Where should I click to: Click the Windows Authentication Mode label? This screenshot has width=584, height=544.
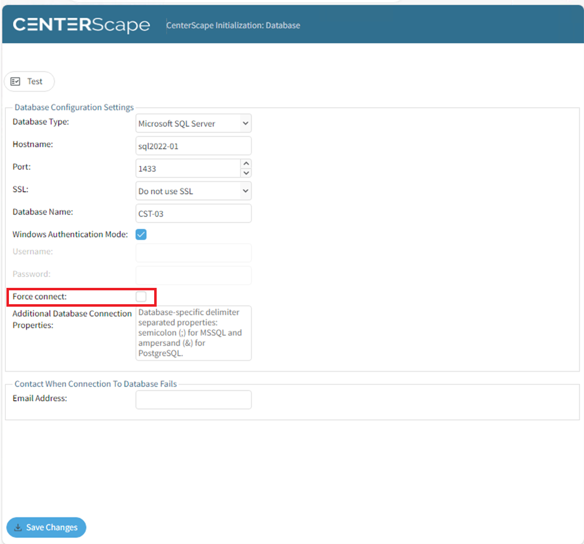70,234
